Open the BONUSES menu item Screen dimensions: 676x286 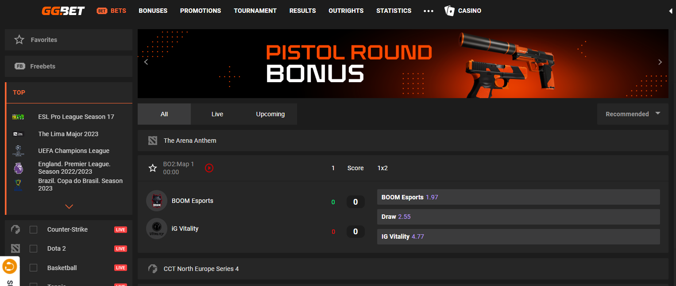pos(153,11)
